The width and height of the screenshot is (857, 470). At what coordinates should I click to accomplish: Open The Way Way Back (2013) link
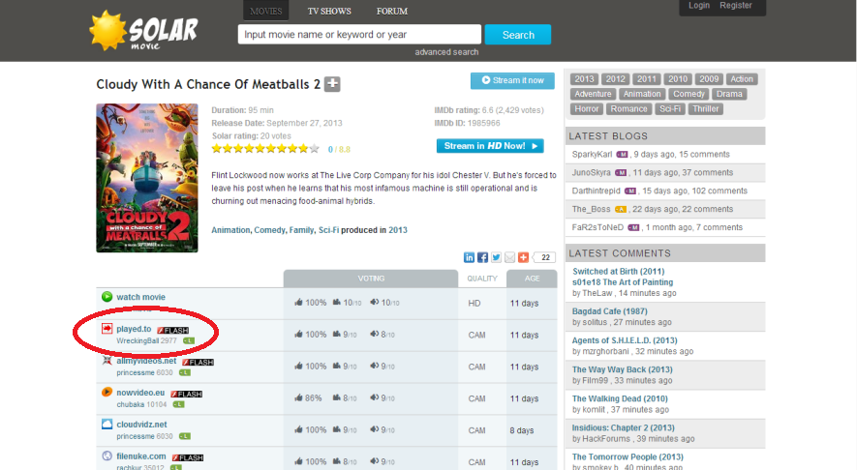point(622,369)
